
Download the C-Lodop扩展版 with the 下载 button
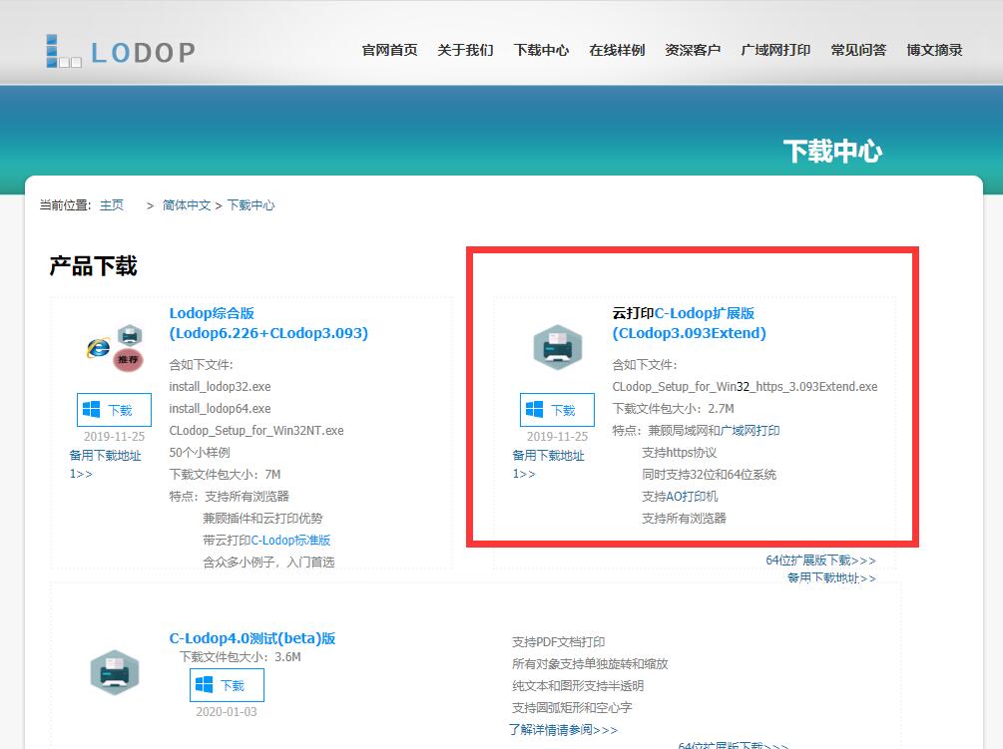(x=557, y=410)
